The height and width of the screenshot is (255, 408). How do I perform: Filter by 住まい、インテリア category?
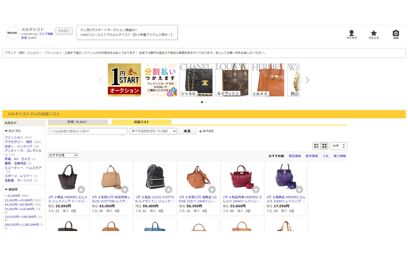click(18, 146)
